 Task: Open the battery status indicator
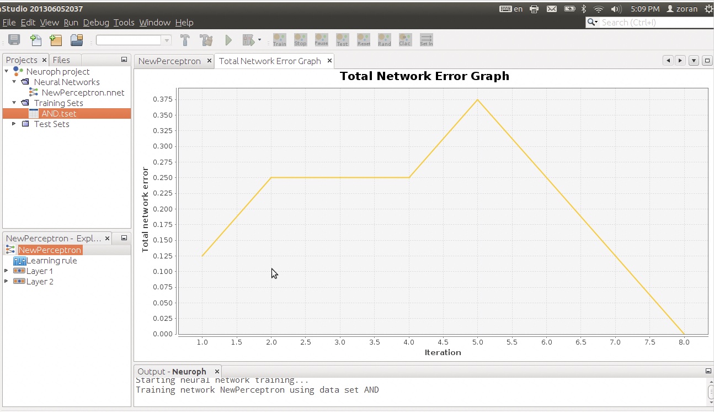tap(569, 9)
